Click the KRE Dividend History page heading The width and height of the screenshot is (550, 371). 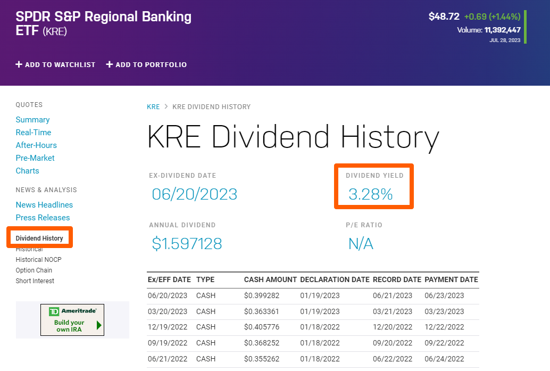pyautogui.click(x=293, y=137)
